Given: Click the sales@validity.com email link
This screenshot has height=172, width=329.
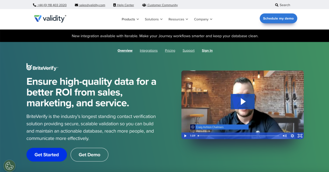Looking at the screenshot, I should (x=92, y=5).
